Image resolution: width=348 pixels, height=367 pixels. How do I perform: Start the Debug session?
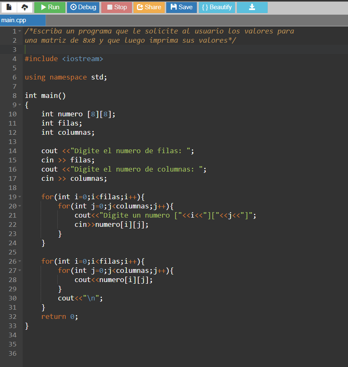tap(83, 7)
